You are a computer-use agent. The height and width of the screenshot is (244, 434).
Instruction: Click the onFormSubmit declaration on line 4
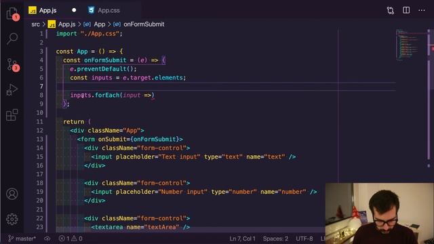(x=105, y=60)
